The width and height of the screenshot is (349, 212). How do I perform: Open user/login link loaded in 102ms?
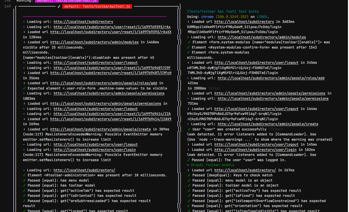tap(255, 150)
